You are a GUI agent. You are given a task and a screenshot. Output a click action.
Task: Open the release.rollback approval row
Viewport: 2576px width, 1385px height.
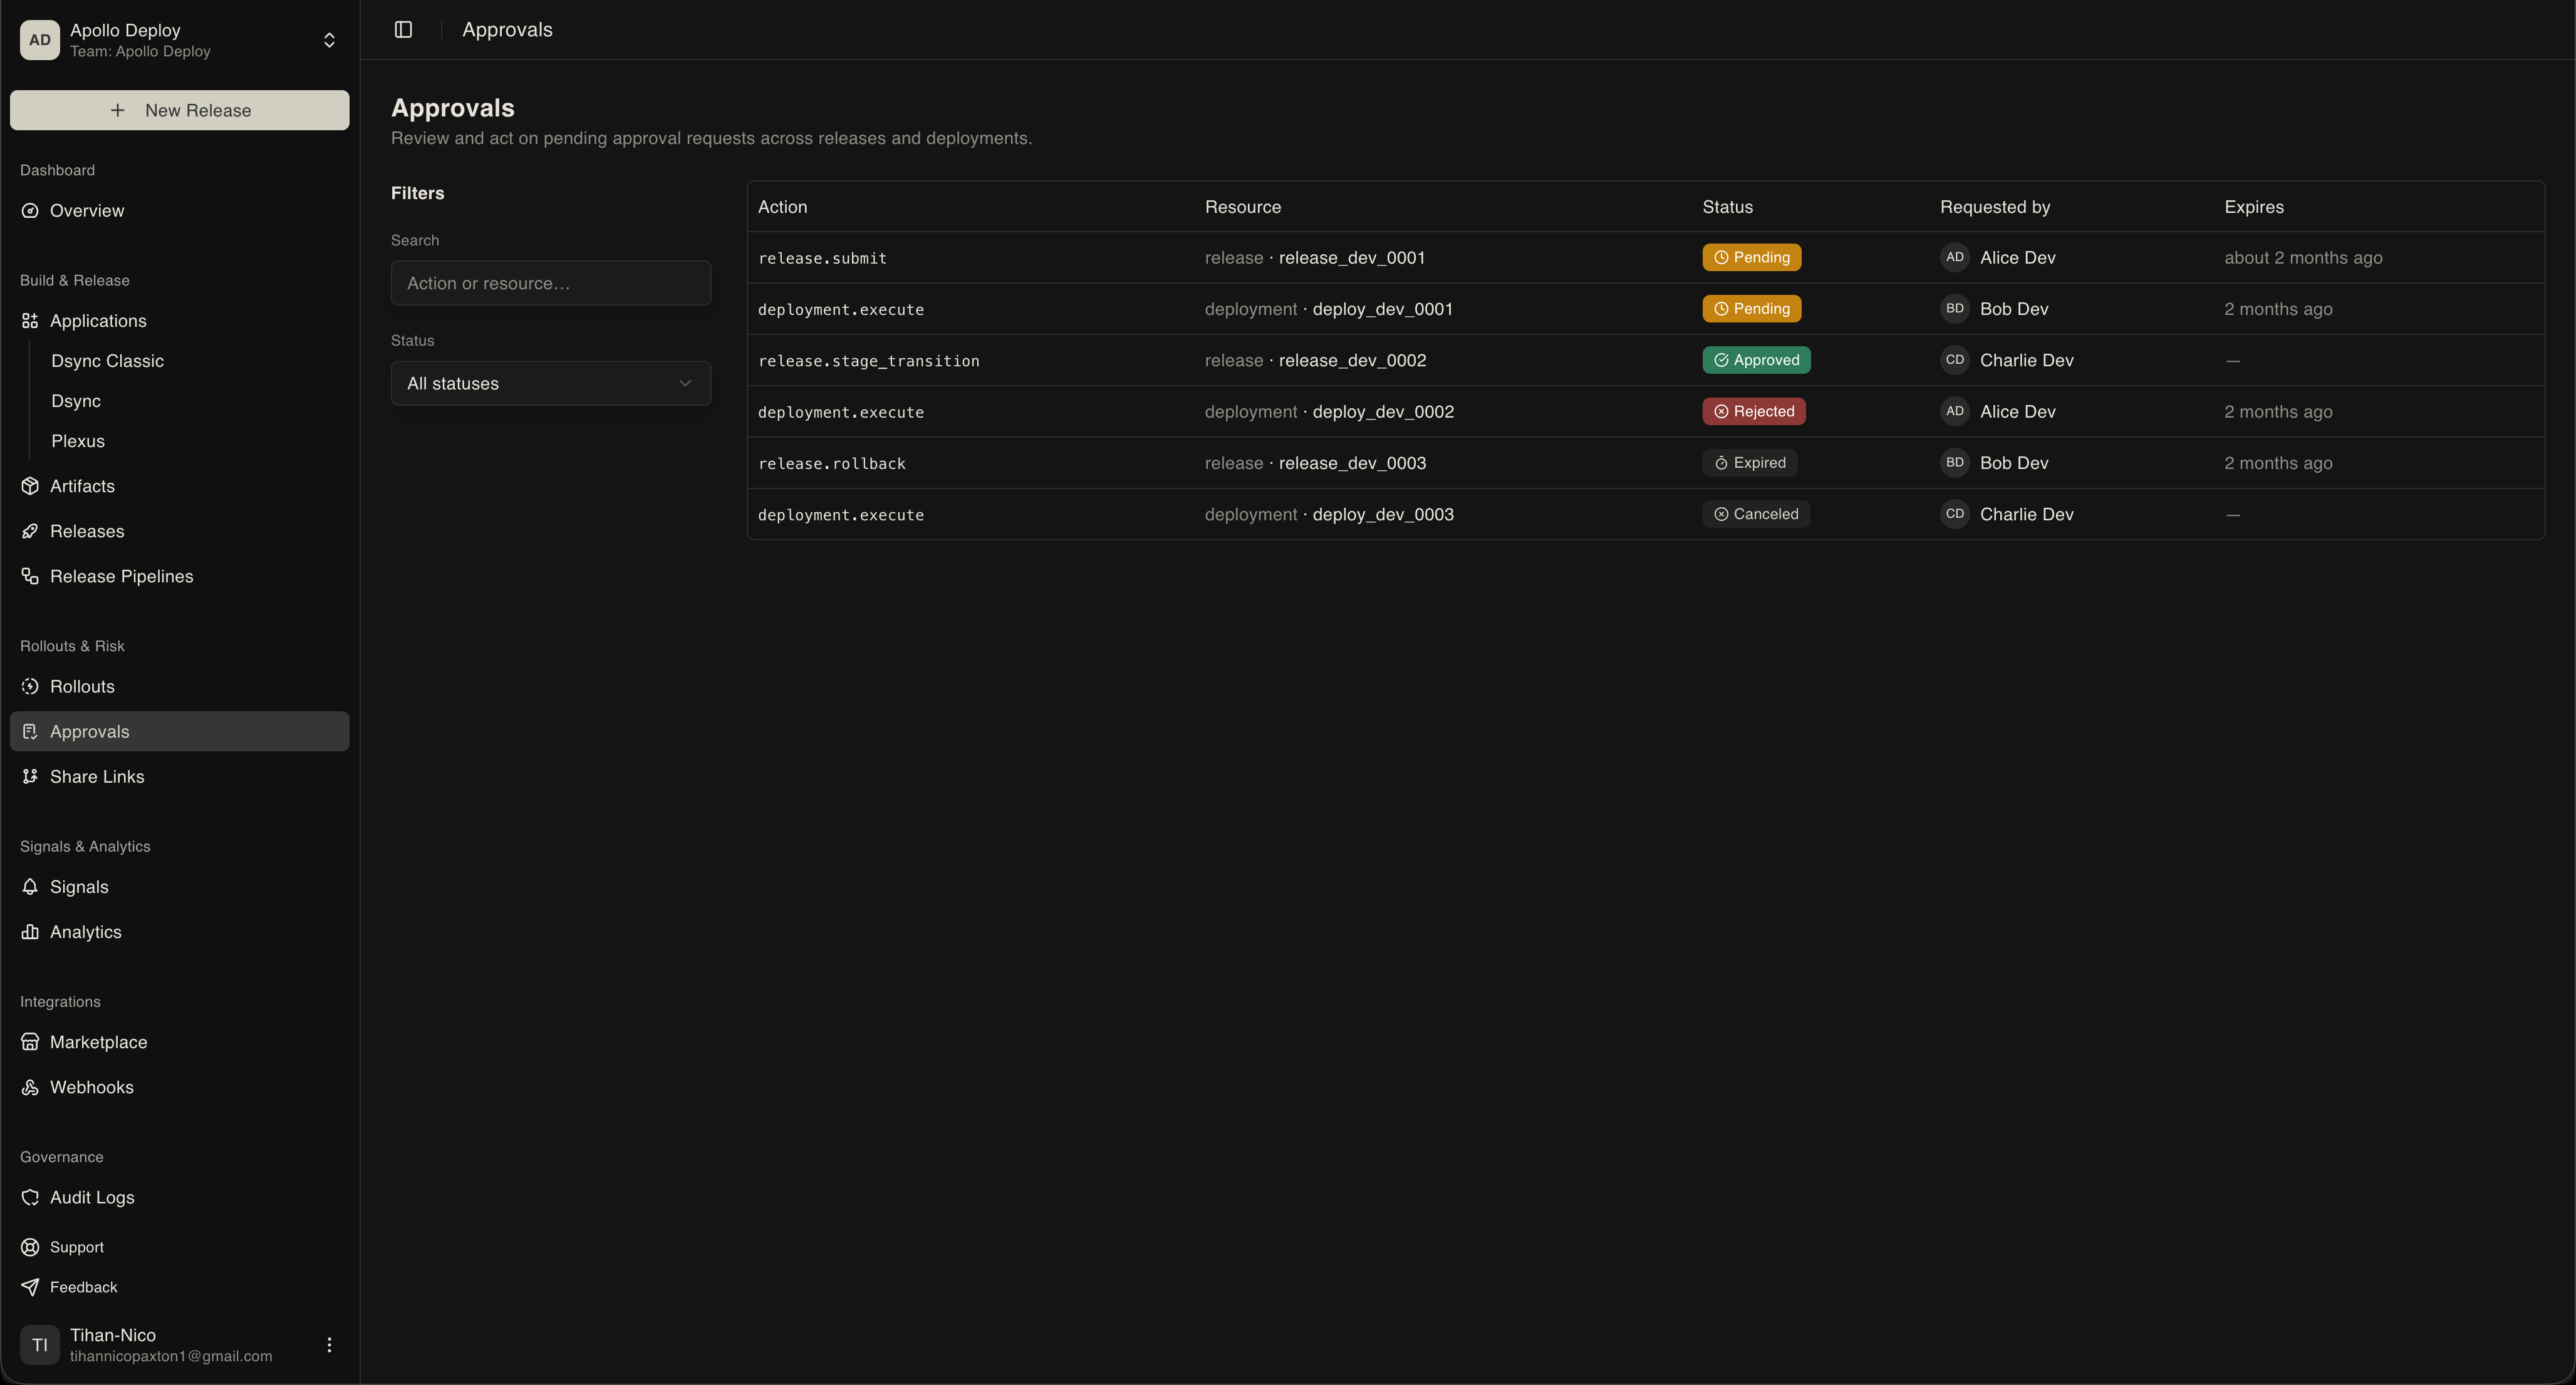pos(1645,463)
